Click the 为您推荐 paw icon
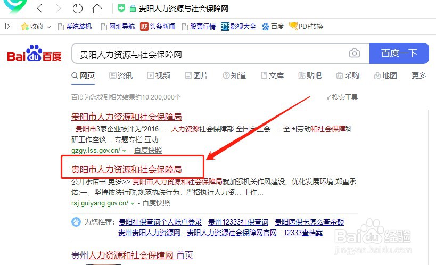436x265 pixels. [x=76, y=222]
